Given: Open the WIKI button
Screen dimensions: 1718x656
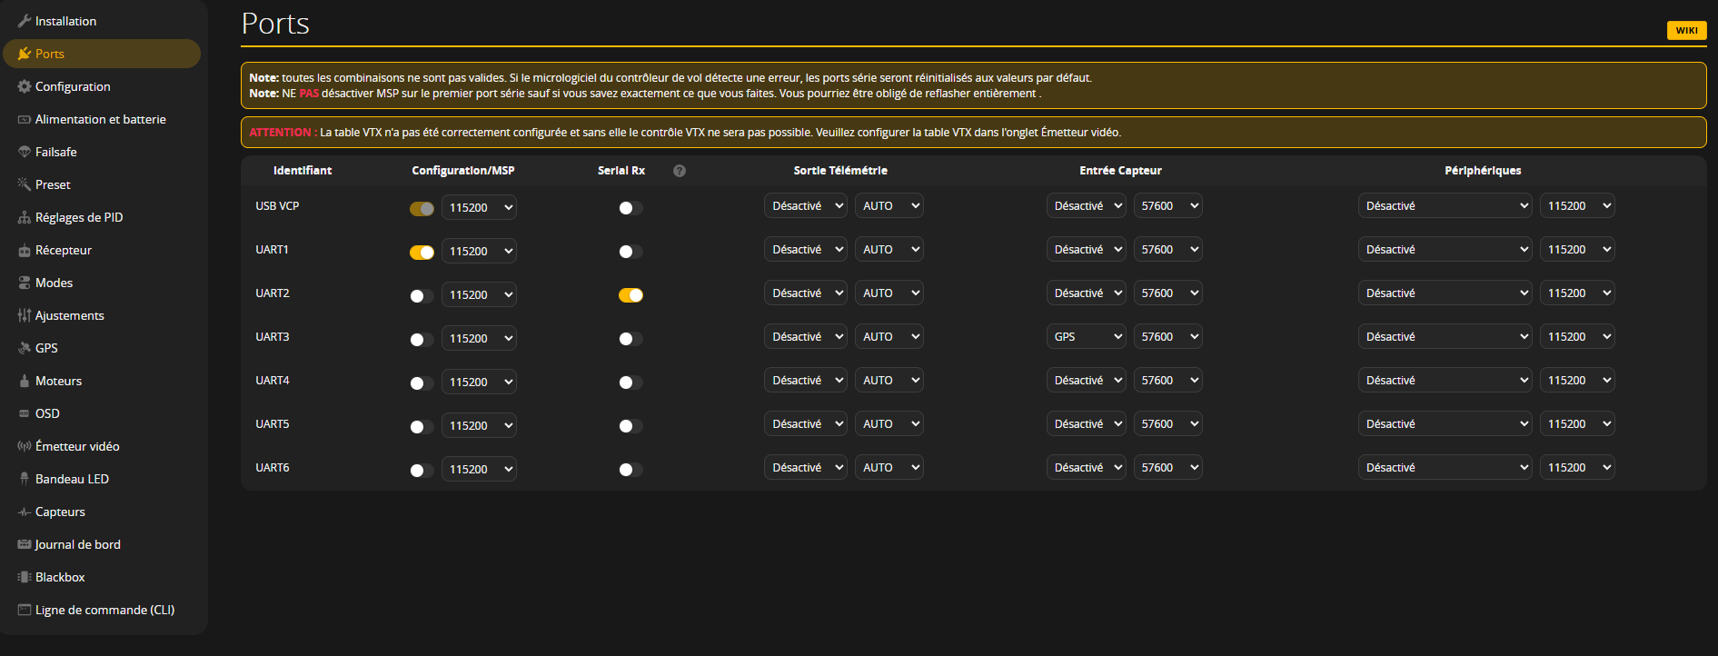Looking at the screenshot, I should click(x=1686, y=30).
